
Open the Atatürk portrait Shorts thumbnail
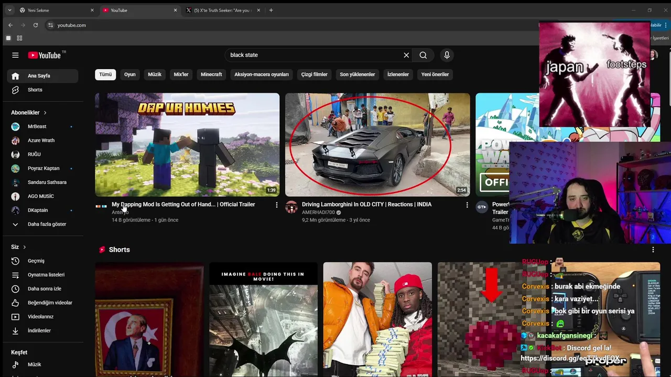click(149, 319)
